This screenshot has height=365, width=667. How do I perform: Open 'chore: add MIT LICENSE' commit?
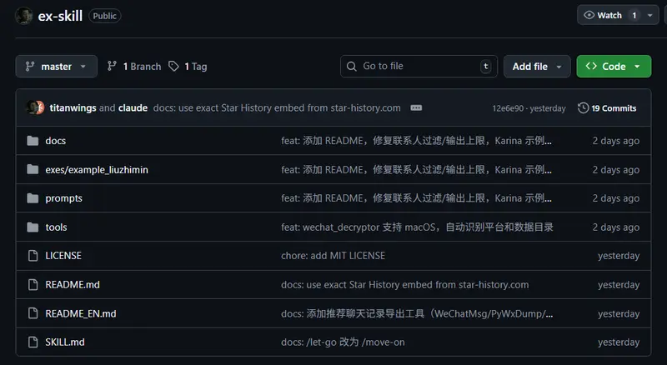(x=333, y=256)
